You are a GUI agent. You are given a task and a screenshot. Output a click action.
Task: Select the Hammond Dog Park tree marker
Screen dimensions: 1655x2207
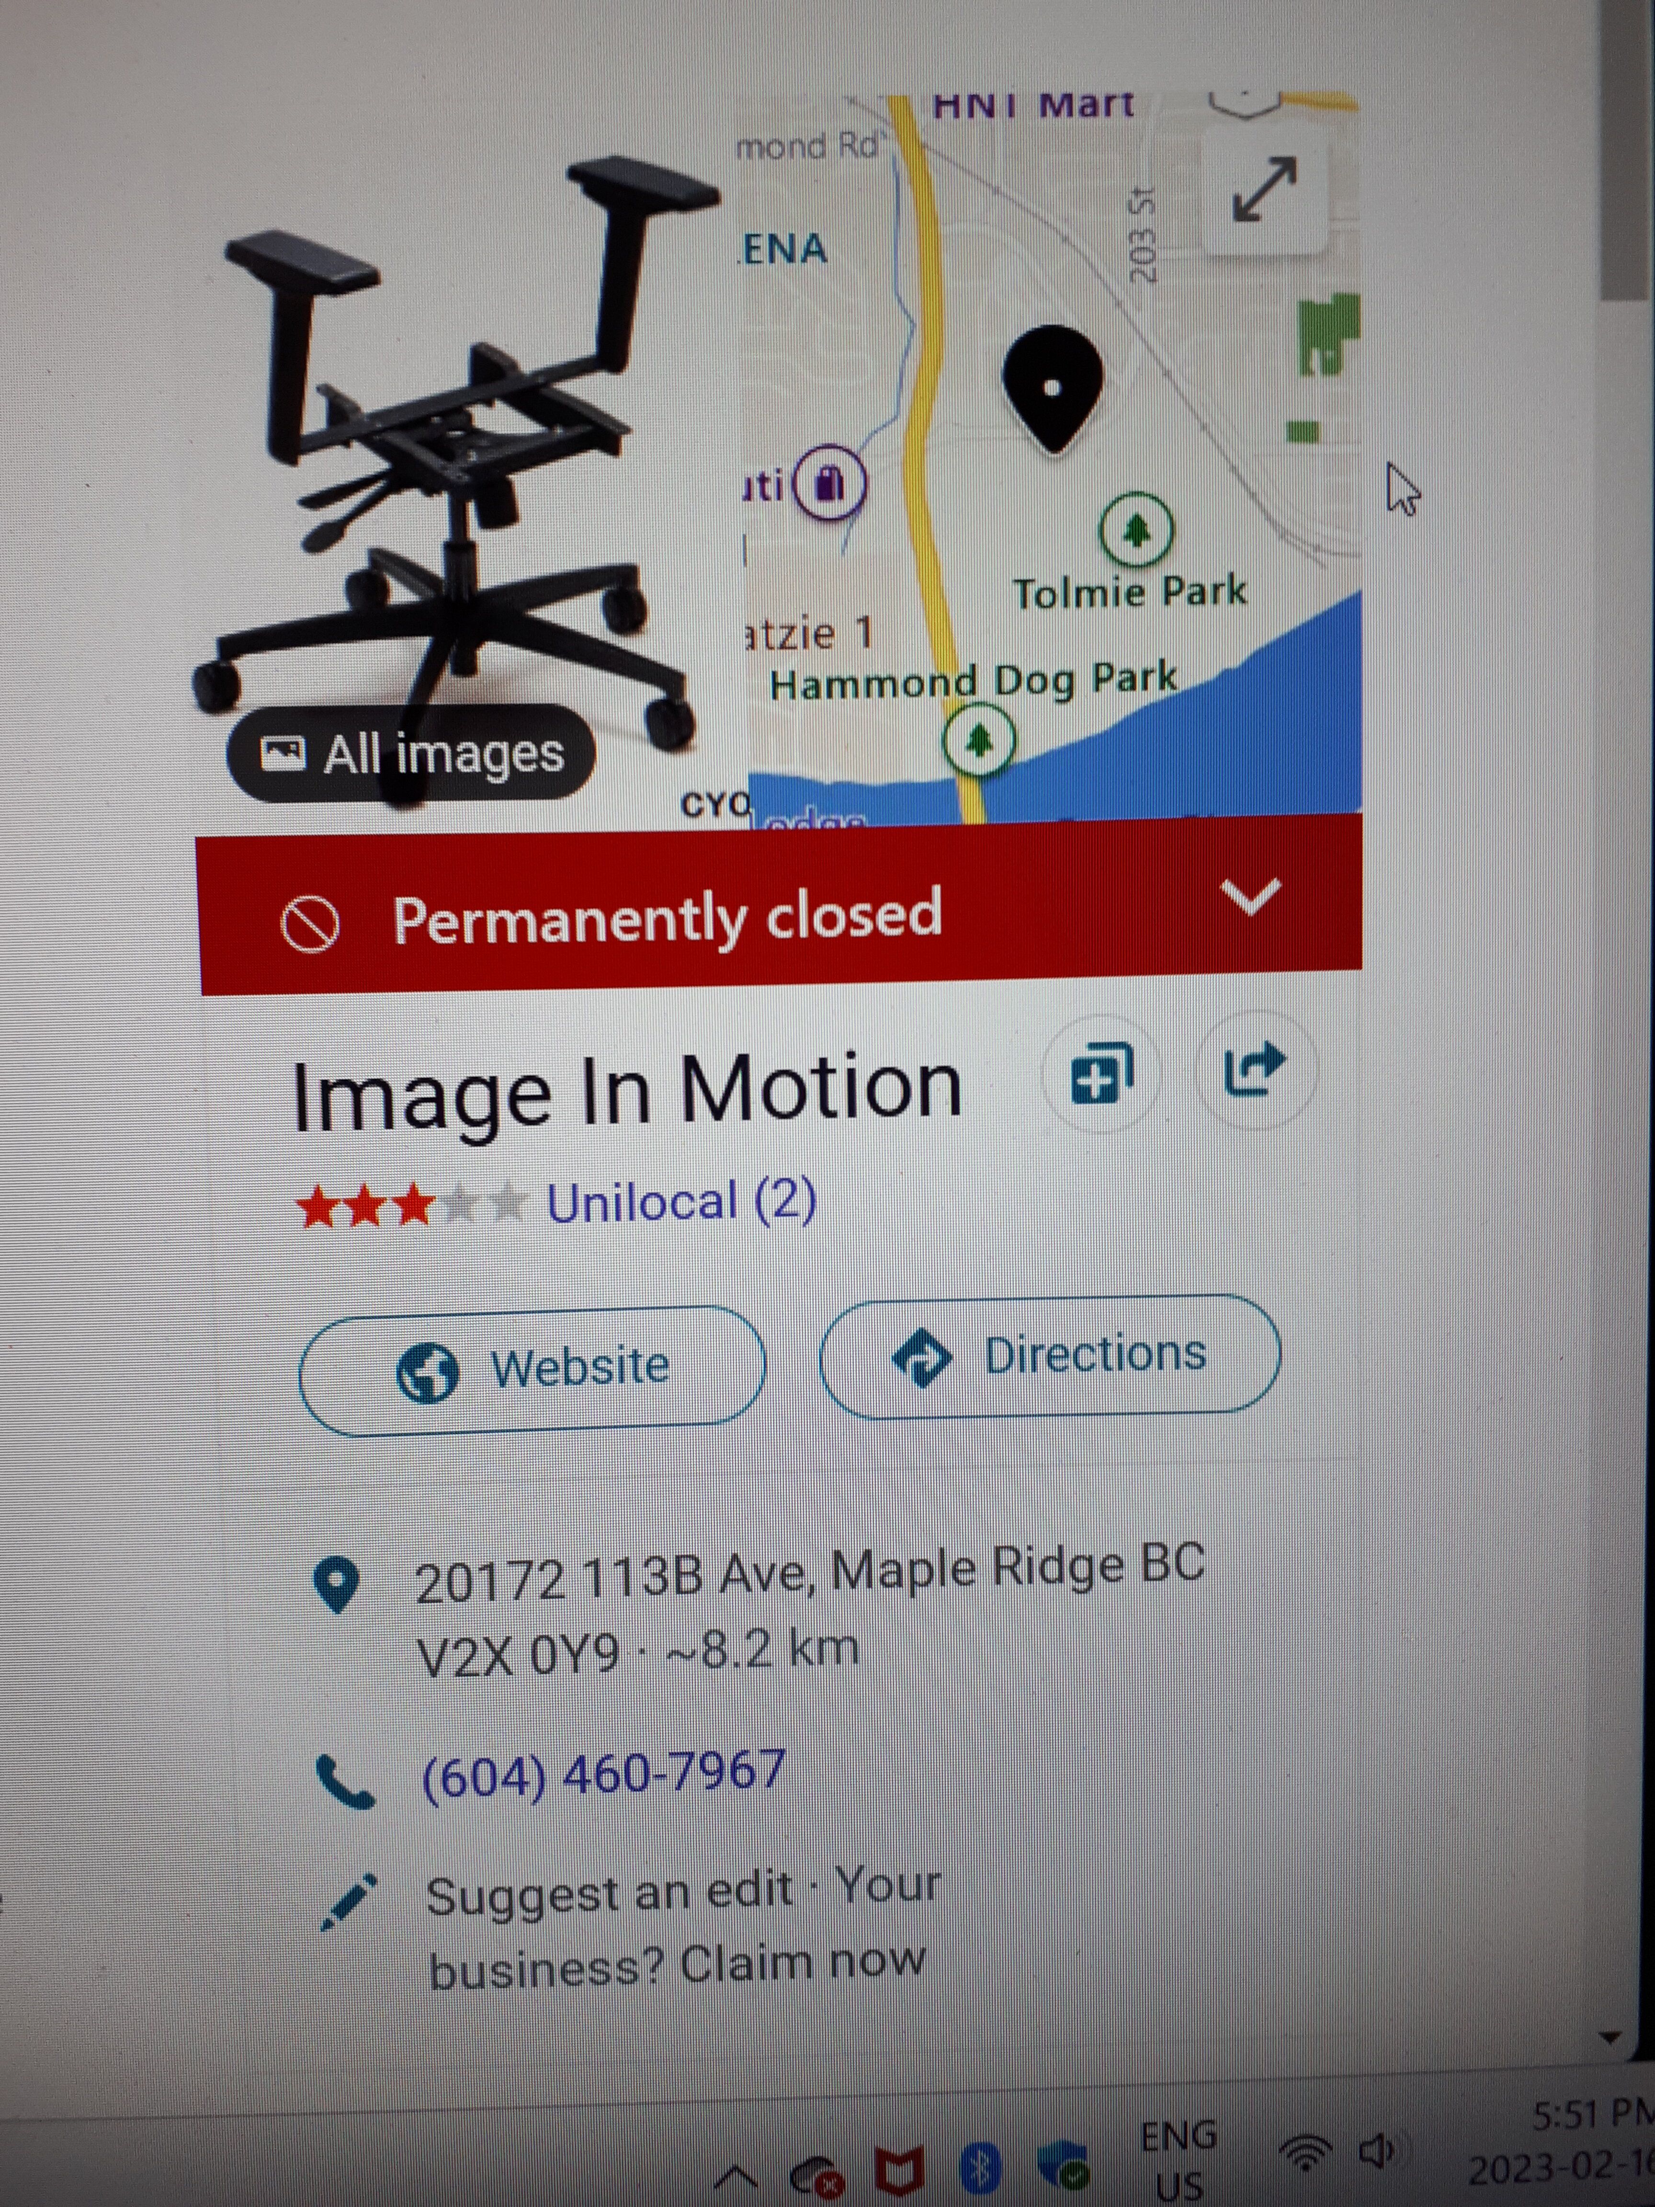tap(979, 740)
